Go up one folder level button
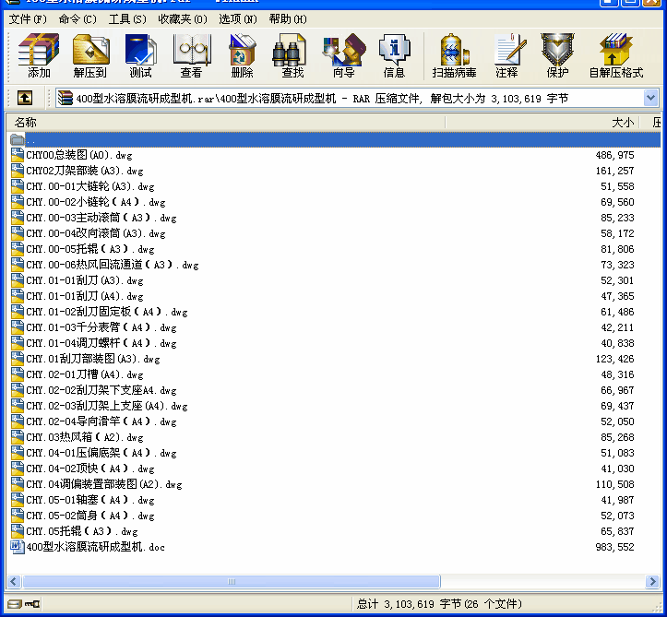This screenshot has width=667, height=617. (24, 98)
